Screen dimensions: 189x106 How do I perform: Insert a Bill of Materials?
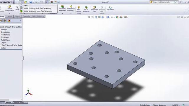click(86, 9)
